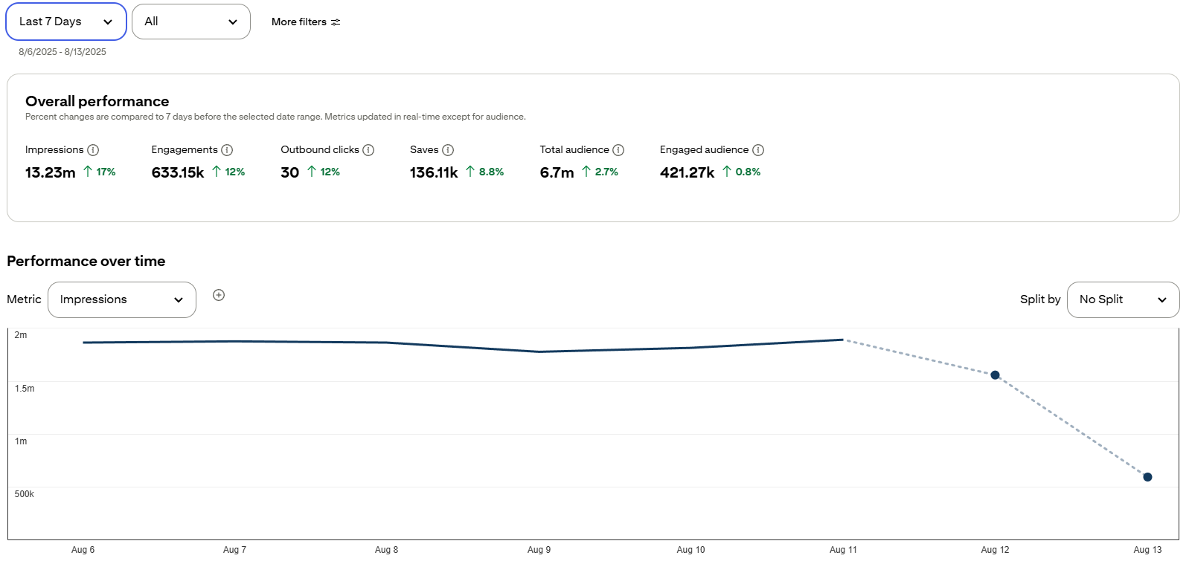
Task: Click the 13.23m Impressions value
Action: (x=51, y=172)
